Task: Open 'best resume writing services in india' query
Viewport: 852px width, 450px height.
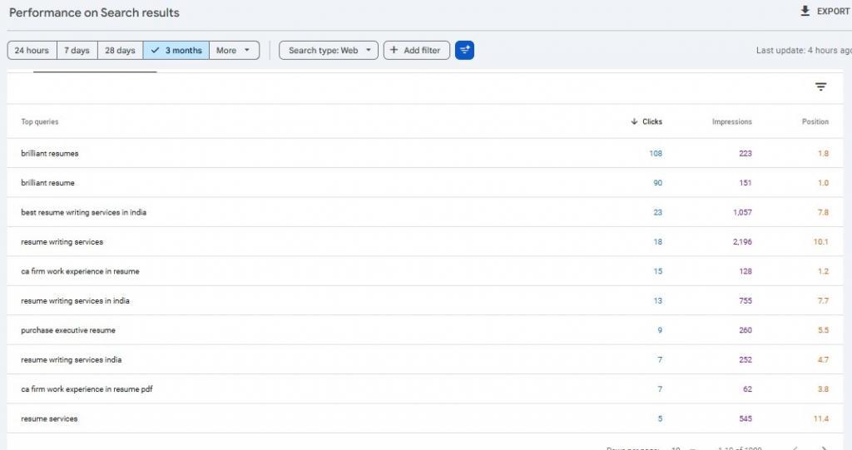Action: tap(84, 212)
